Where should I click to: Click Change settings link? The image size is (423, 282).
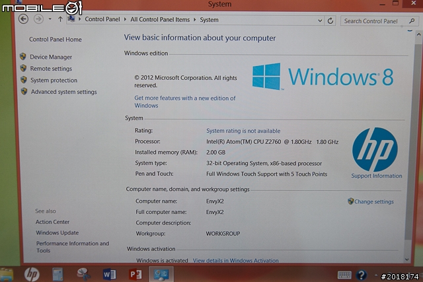coord(374,201)
